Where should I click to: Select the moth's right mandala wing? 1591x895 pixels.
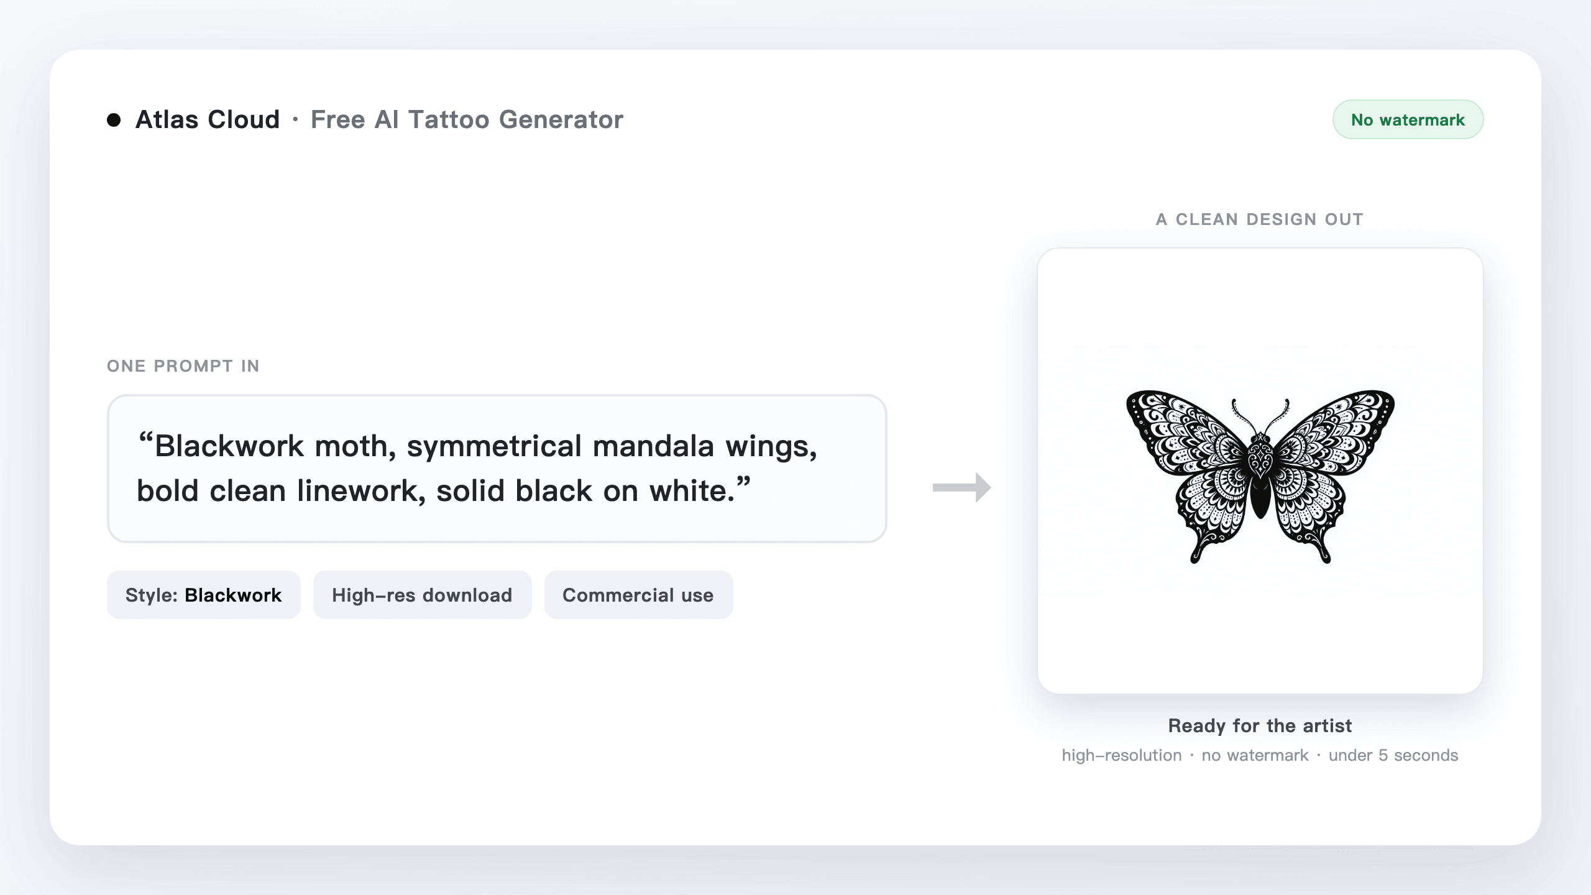pyautogui.click(x=1331, y=472)
